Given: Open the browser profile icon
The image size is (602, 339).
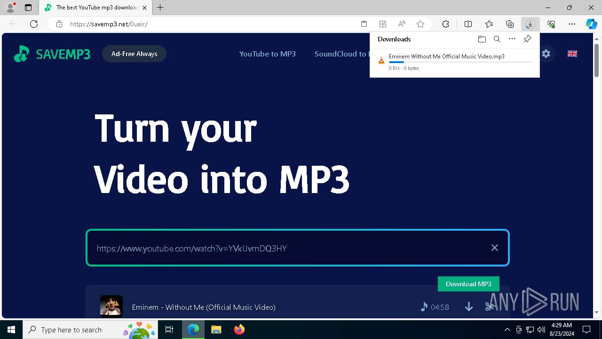Looking at the screenshot, I should click(10, 8).
